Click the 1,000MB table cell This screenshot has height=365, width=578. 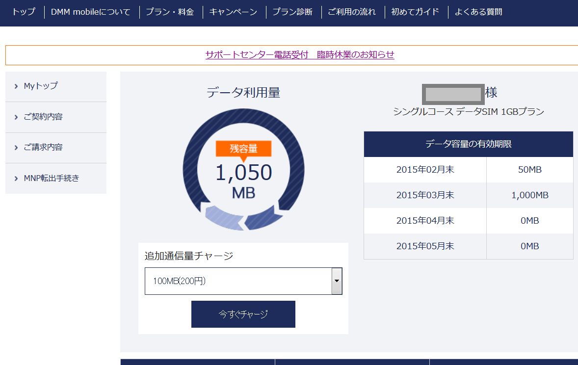coord(530,195)
